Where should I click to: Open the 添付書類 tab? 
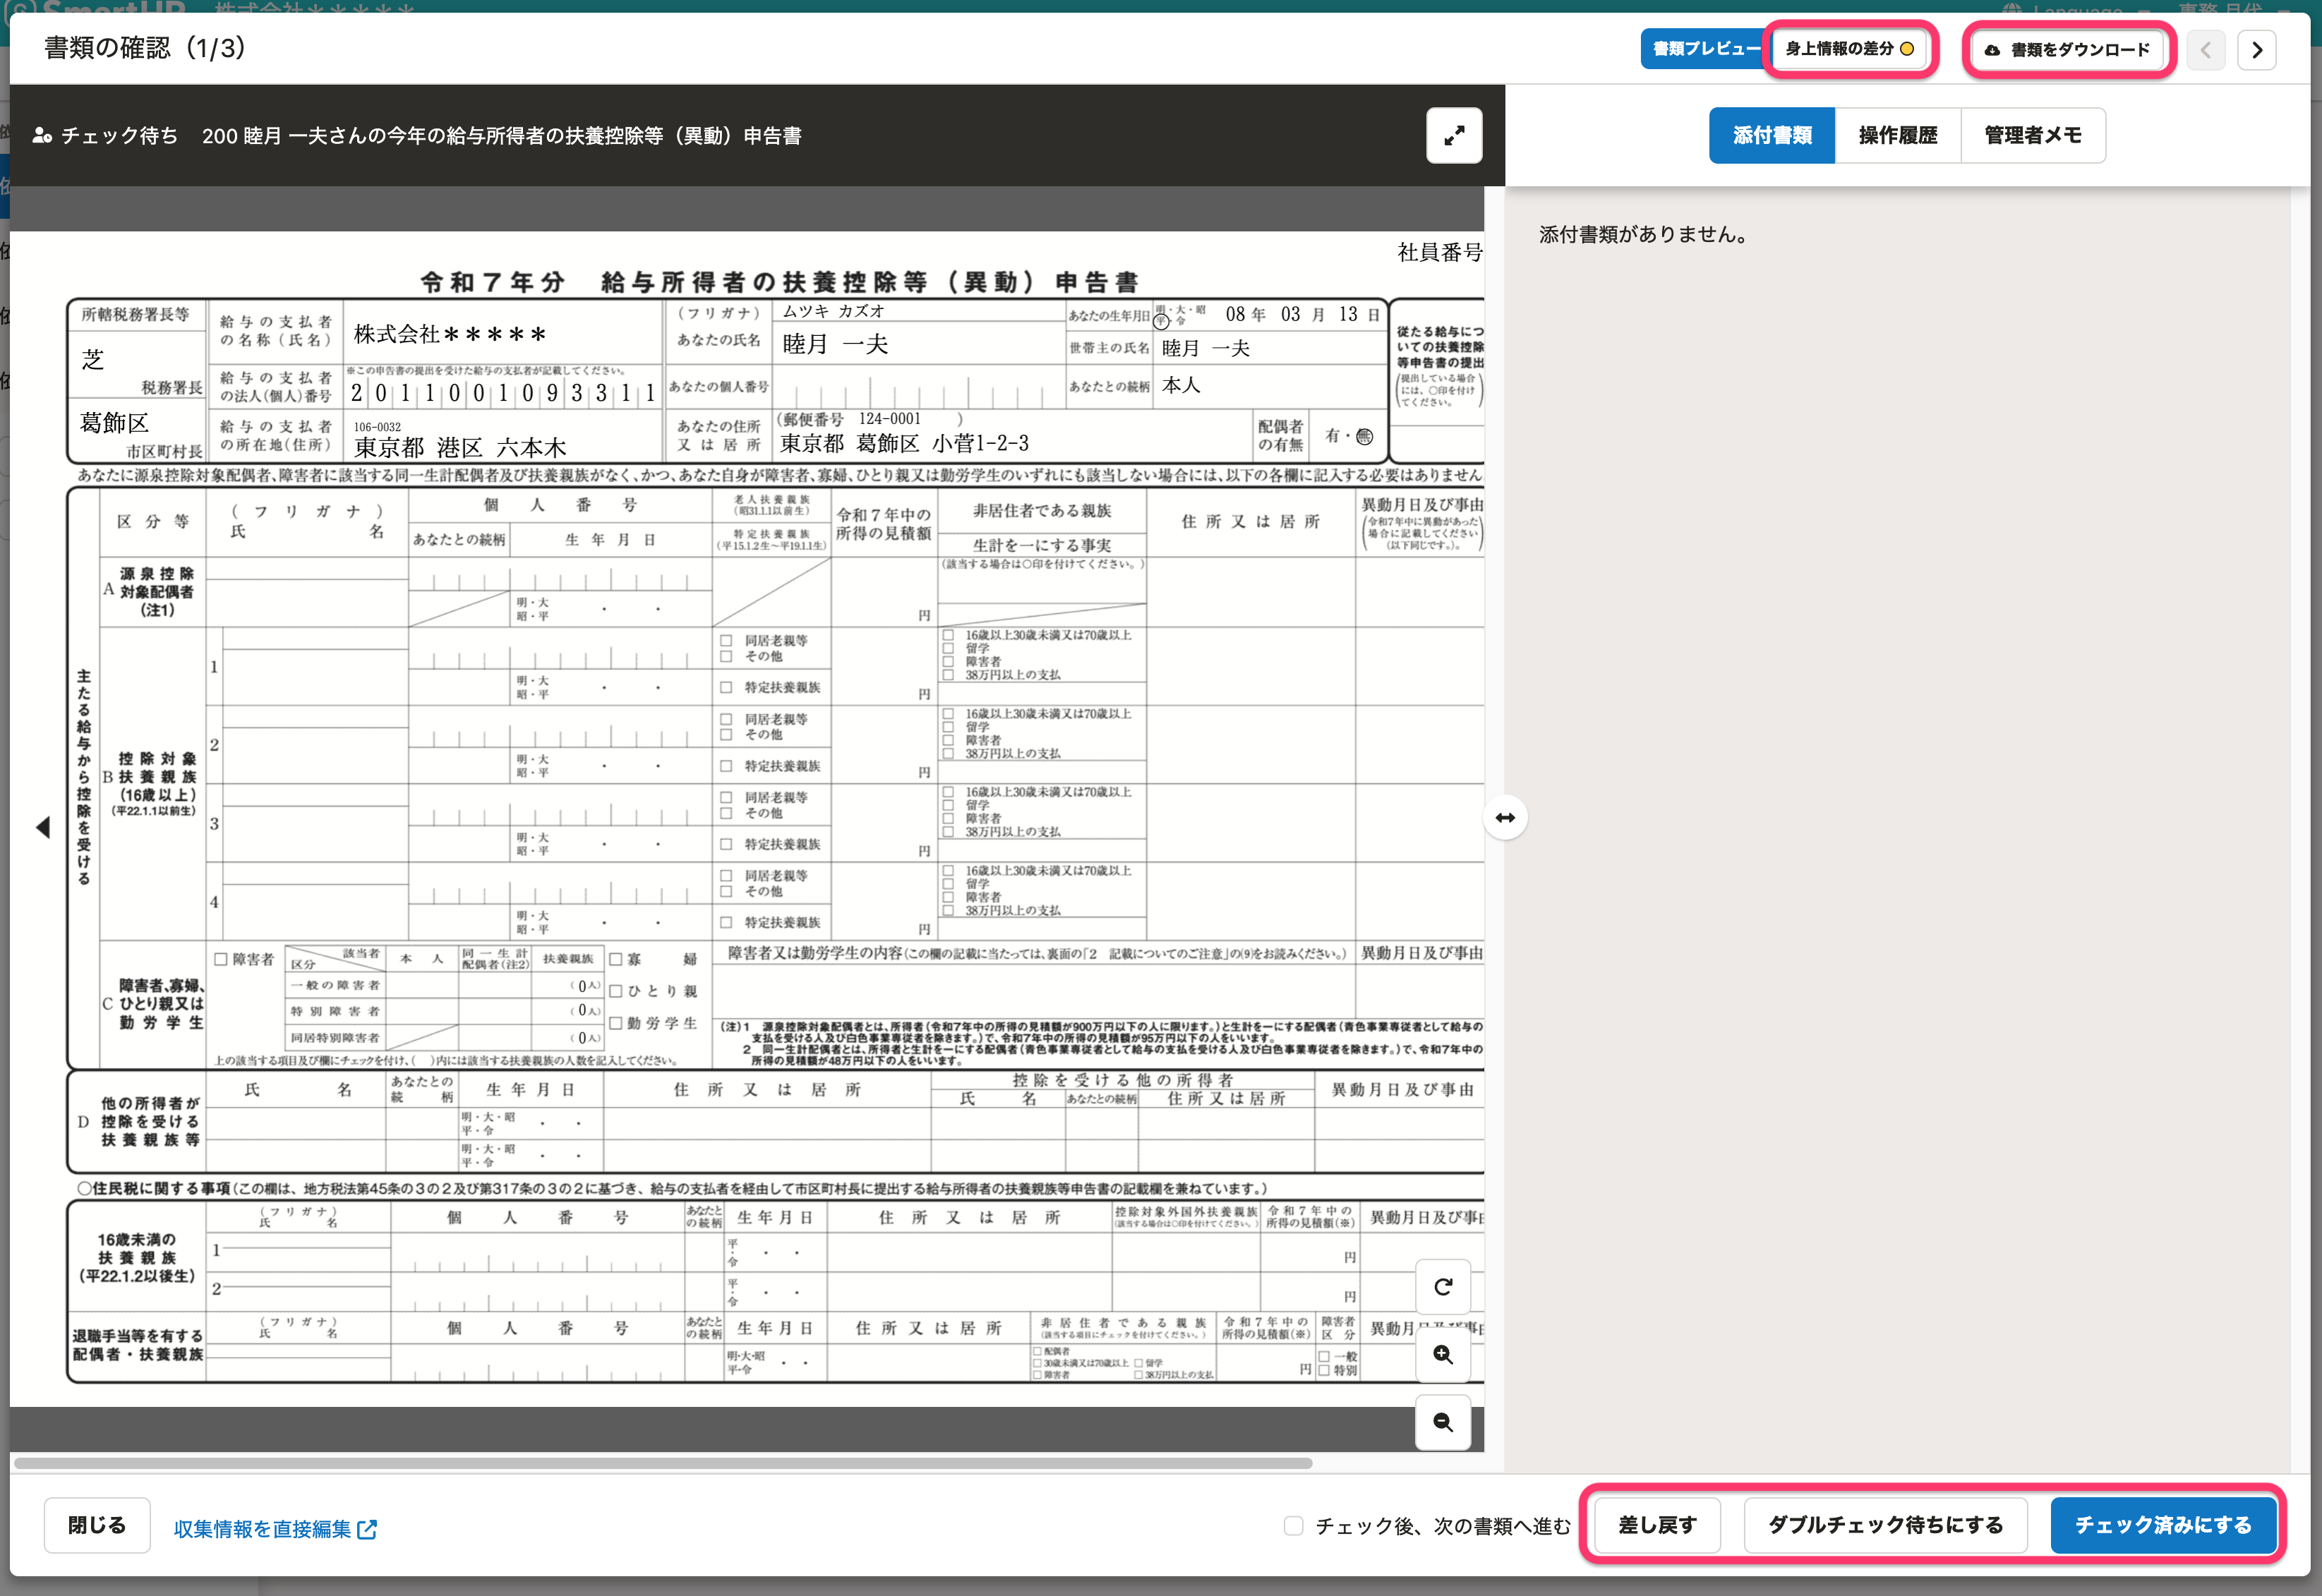1771,135
